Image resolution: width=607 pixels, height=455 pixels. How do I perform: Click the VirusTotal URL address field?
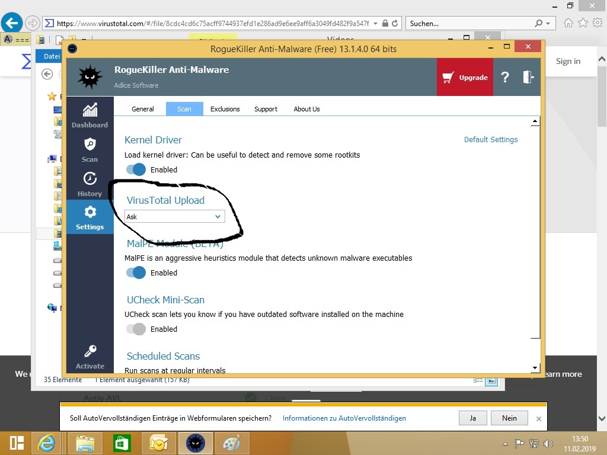click(x=213, y=23)
